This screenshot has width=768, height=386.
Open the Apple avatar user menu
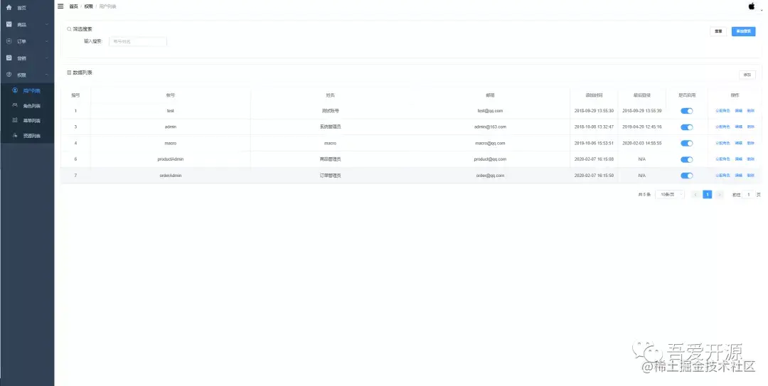(752, 6)
